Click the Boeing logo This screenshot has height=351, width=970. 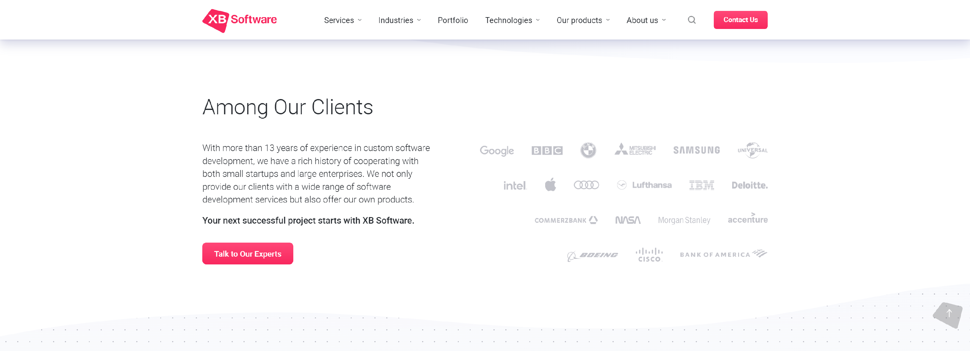592,256
